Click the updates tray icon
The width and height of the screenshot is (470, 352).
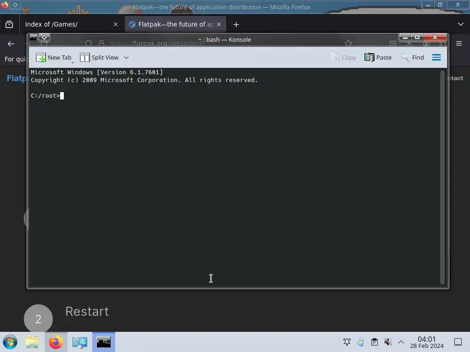click(x=361, y=342)
